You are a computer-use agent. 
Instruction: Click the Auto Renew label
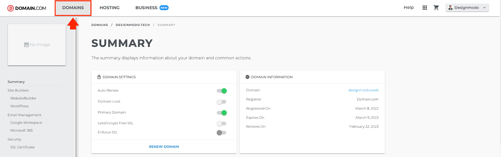click(x=108, y=91)
